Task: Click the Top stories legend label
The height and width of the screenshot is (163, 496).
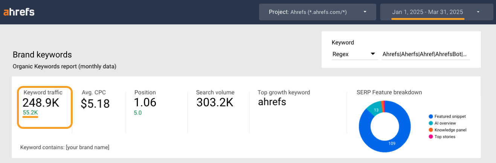Action: pyautogui.click(x=445, y=137)
